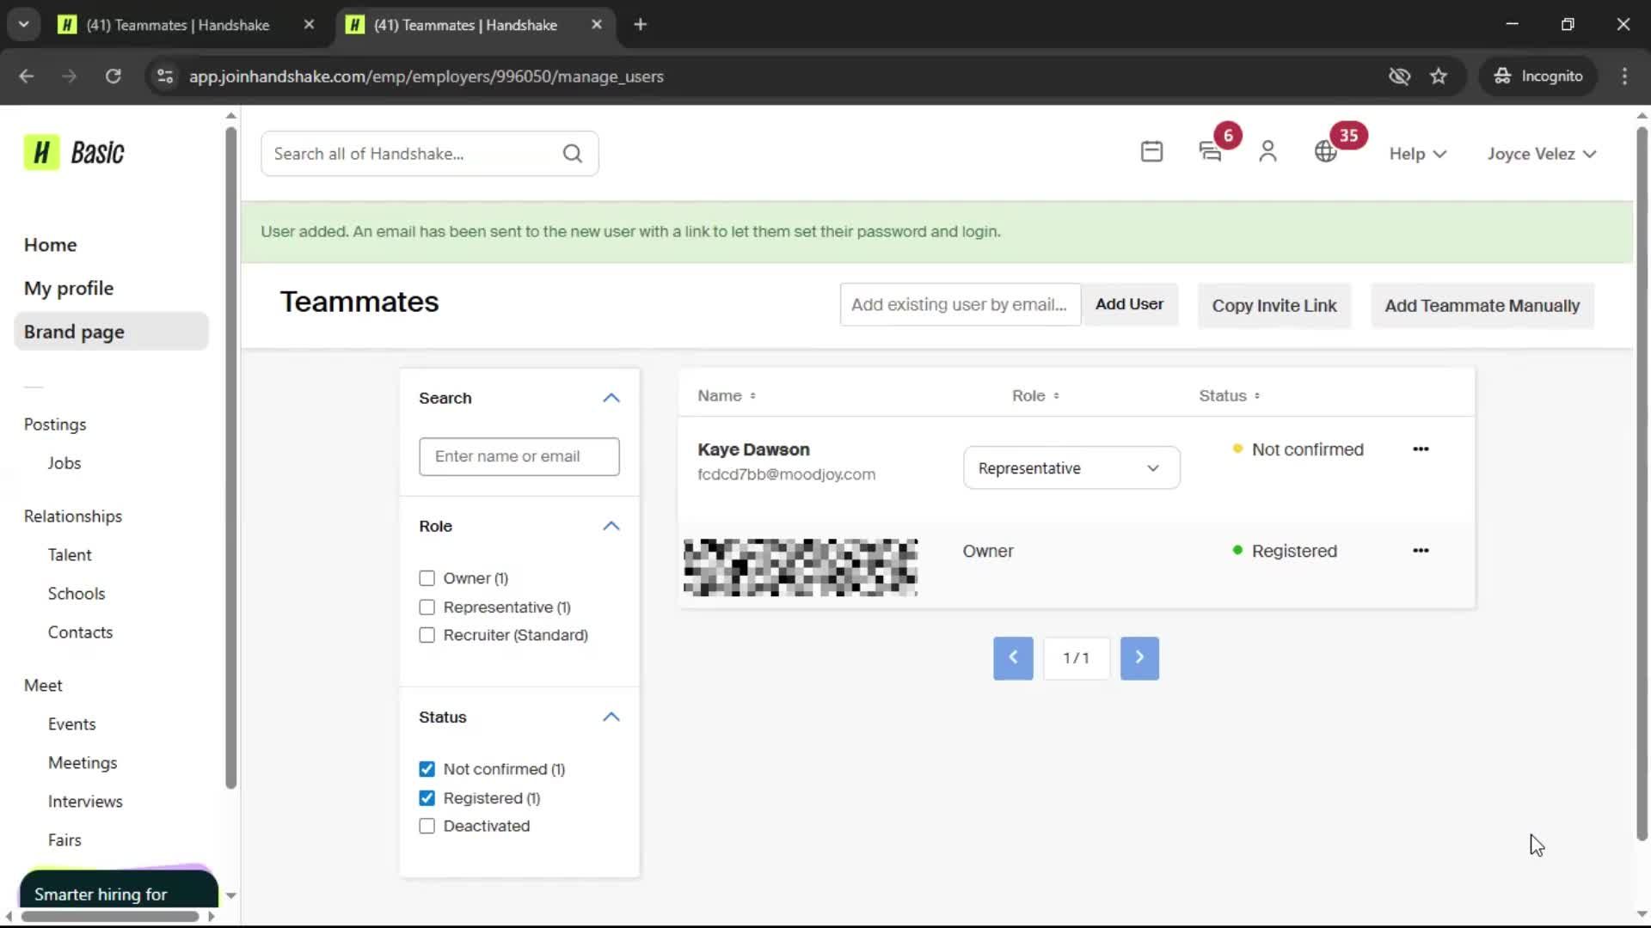Click the profile person icon
This screenshot has width=1651, height=928.
tap(1267, 152)
